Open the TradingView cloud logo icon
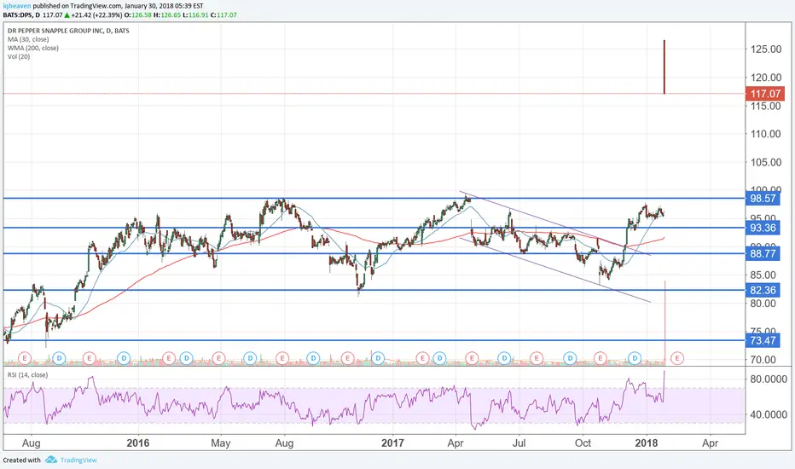Viewport: 795px width, 469px height. point(50,460)
